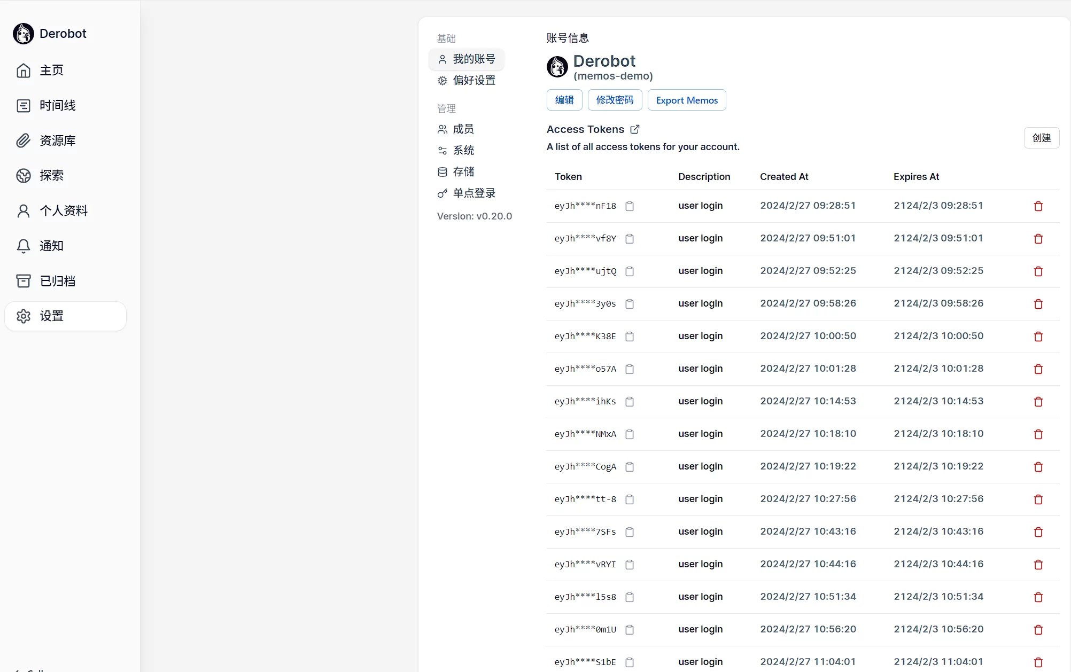
Task: Click the Export Memos button
Action: click(x=686, y=100)
